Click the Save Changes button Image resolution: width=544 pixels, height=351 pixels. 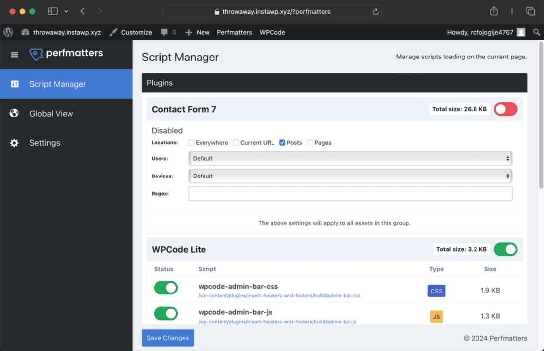point(168,338)
